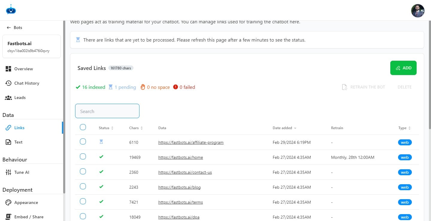This screenshot has width=431, height=221.
Task: Go back to the Bots list
Action: (14, 28)
